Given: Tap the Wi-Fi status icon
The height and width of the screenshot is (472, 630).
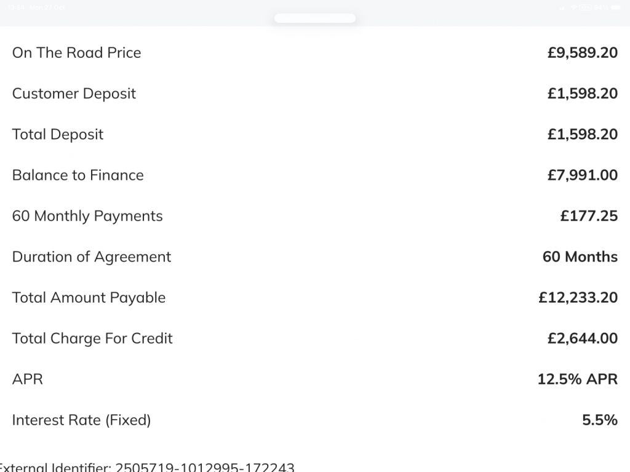Looking at the screenshot, I should click(573, 7).
